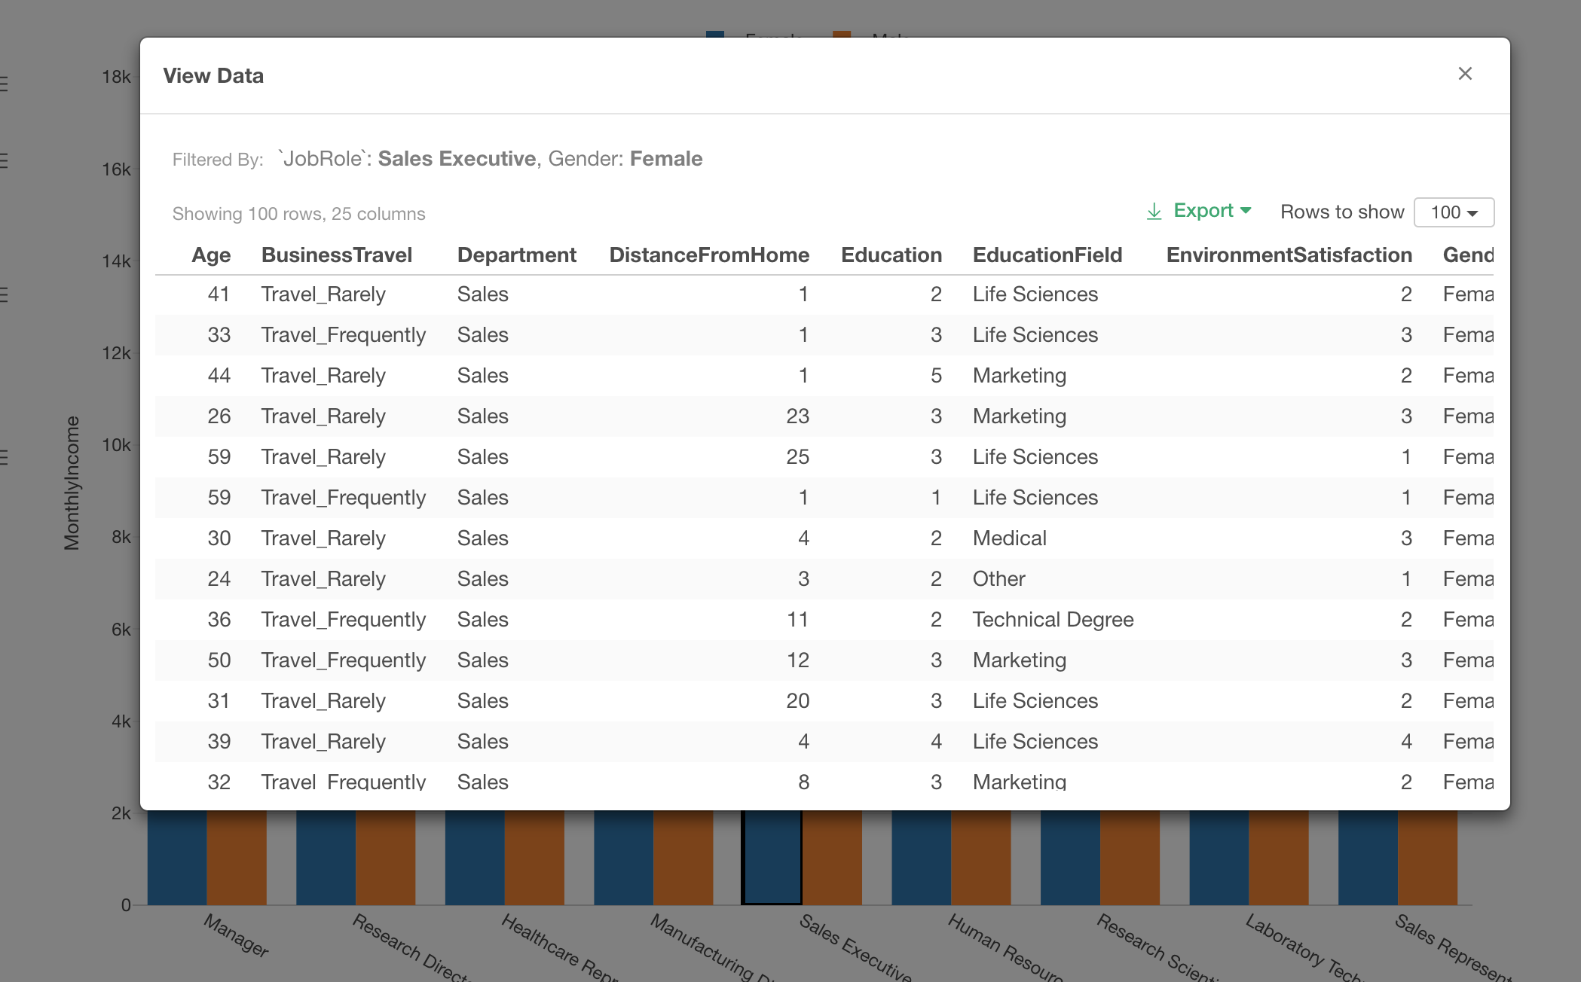The height and width of the screenshot is (982, 1581).
Task: Click DistanceFromHome value 20
Action: click(797, 701)
